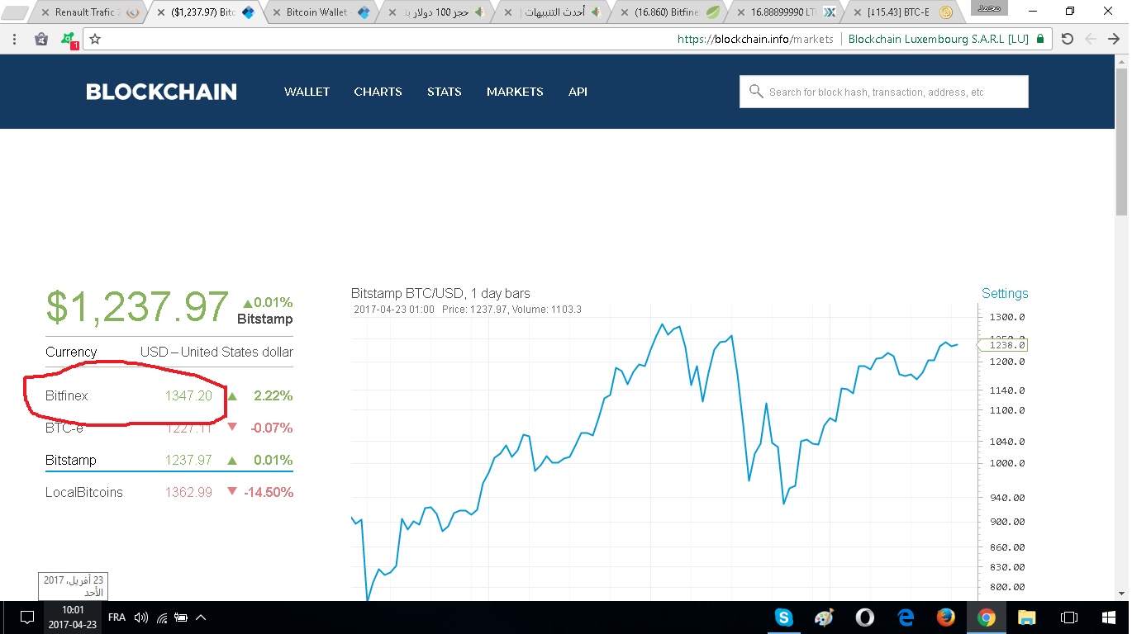Switch to the Bitcoin Wallet tab
1132x634 pixels.
317,12
